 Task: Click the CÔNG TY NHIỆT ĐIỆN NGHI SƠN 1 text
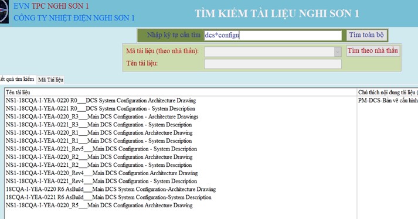[x=74, y=18]
